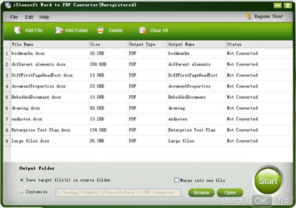Click the Add File label
296x208 pixels.
point(34,30)
